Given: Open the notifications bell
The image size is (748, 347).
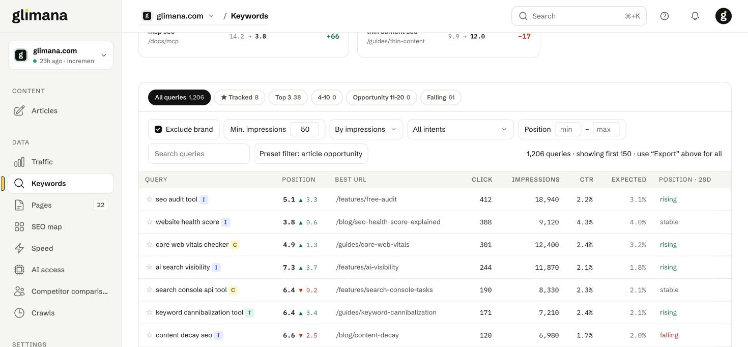Looking at the screenshot, I should pyautogui.click(x=695, y=16).
